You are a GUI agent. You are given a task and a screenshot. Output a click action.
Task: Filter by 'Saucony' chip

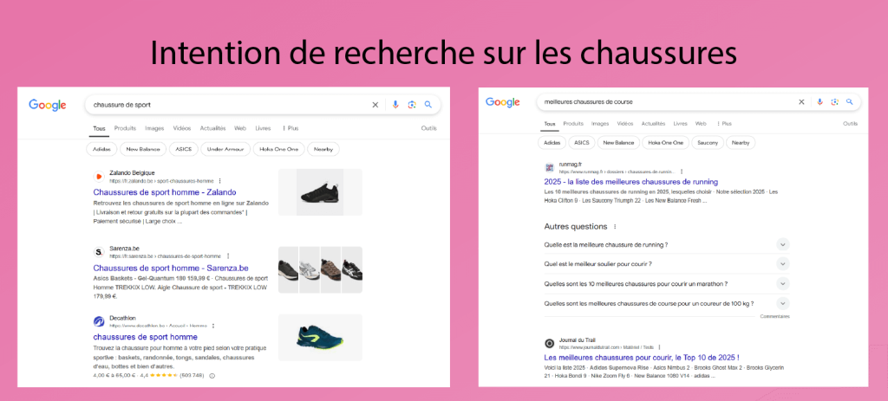tap(708, 143)
